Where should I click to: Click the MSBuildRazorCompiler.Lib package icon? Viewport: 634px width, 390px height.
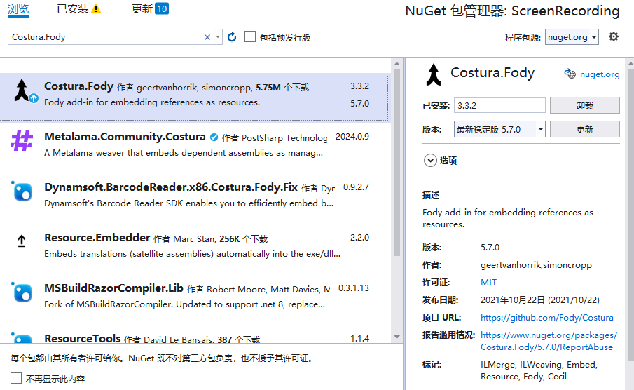(x=22, y=292)
